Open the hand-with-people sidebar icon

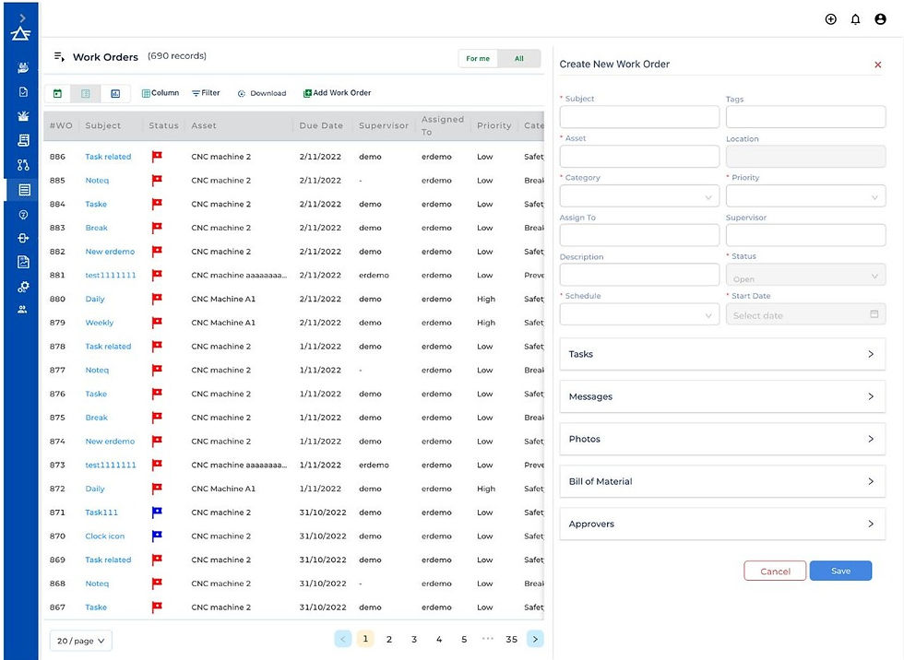[x=23, y=67]
